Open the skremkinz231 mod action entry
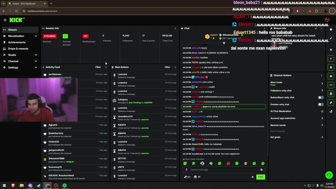The width and height of the screenshot is (336, 189). click(145, 118)
